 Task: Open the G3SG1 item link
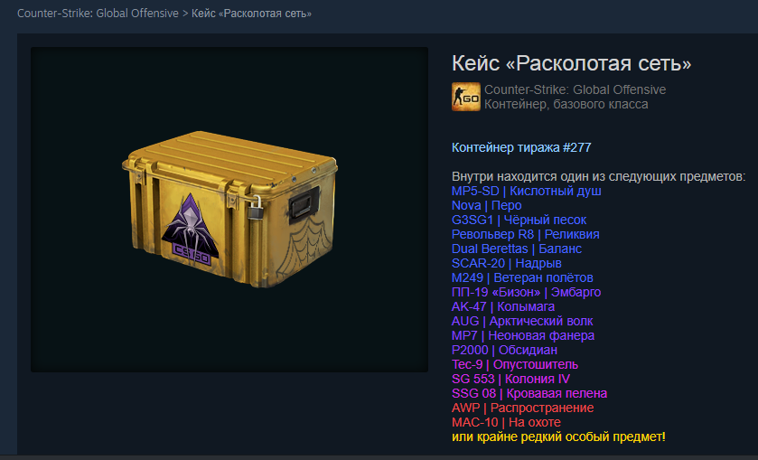519,221
